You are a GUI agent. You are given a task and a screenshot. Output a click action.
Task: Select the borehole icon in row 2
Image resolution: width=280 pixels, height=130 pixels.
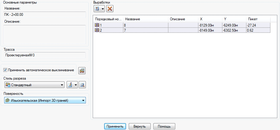(x=97, y=30)
